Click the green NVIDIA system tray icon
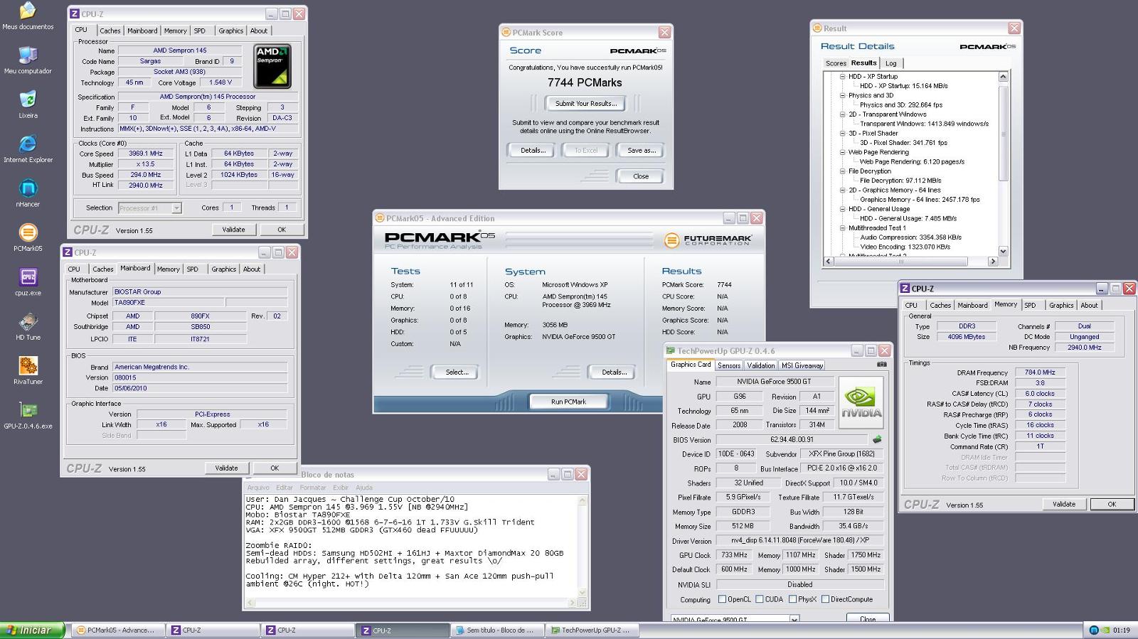This screenshot has height=639, width=1138. 1105,630
